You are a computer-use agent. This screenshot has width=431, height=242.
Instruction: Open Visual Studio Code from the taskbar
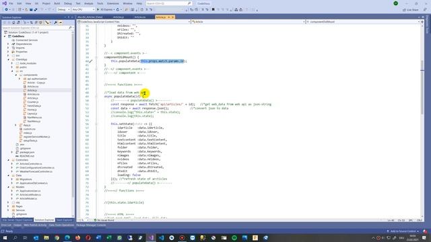coord(162,237)
